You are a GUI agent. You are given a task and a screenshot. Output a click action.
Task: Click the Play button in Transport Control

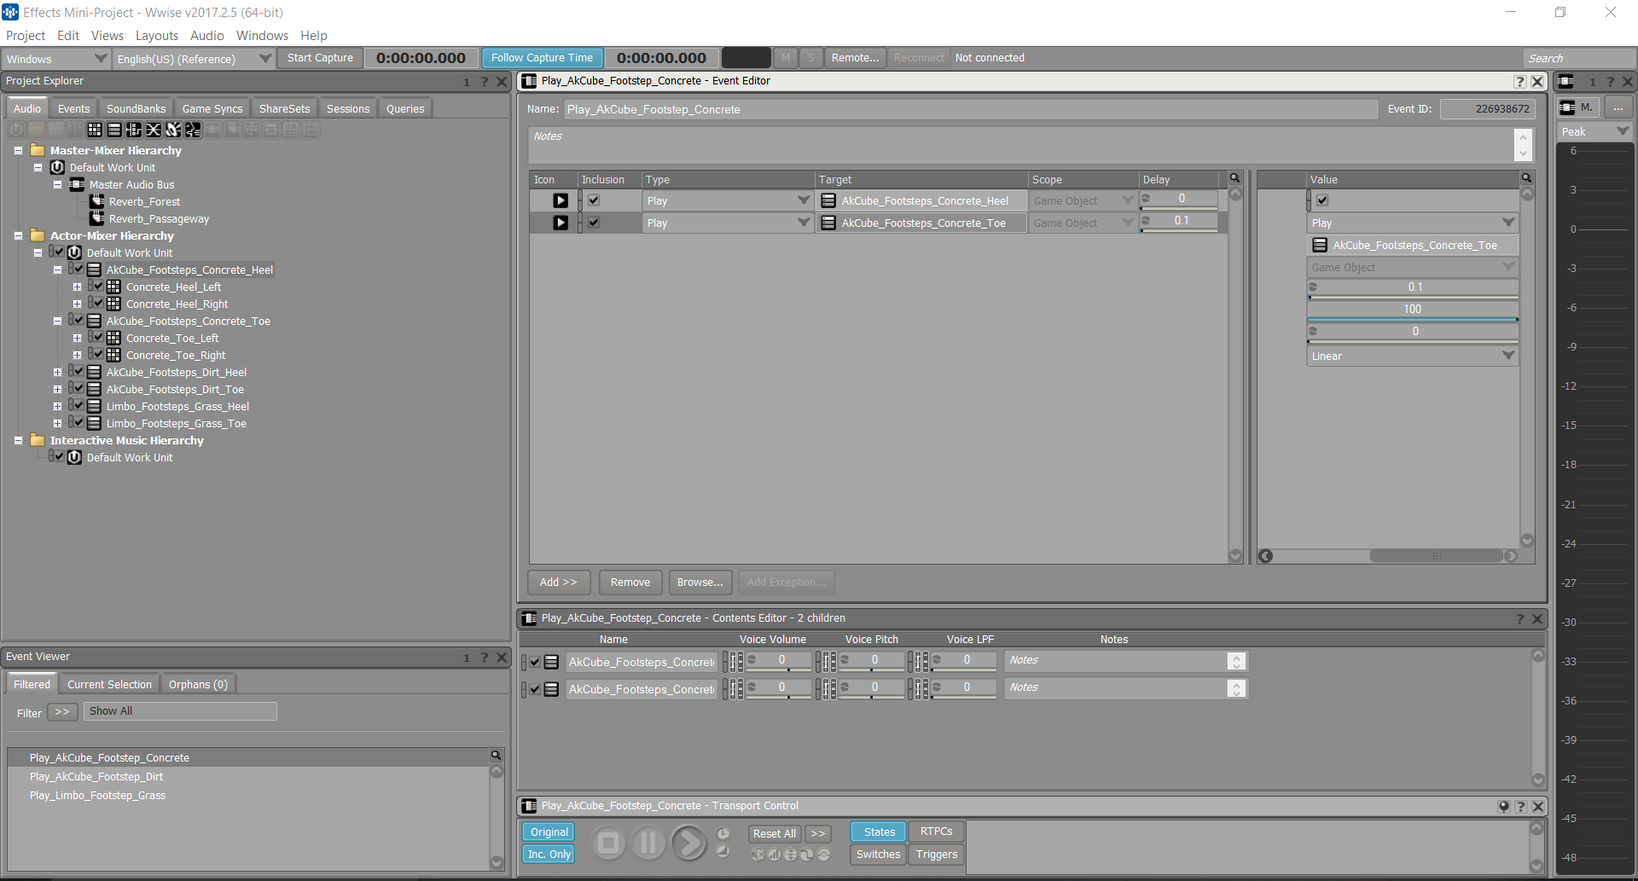688,843
